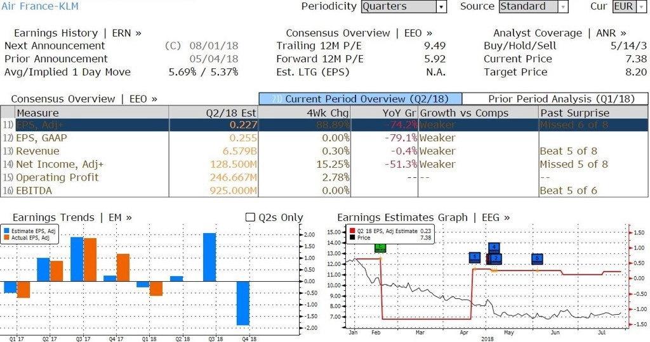Click blue analyst marker 5 on graph
650x342 pixels.
click(537, 259)
